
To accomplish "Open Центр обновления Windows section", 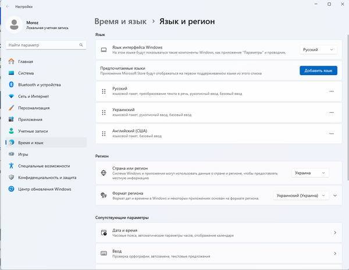I will pyautogui.click(x=46, y=189).
